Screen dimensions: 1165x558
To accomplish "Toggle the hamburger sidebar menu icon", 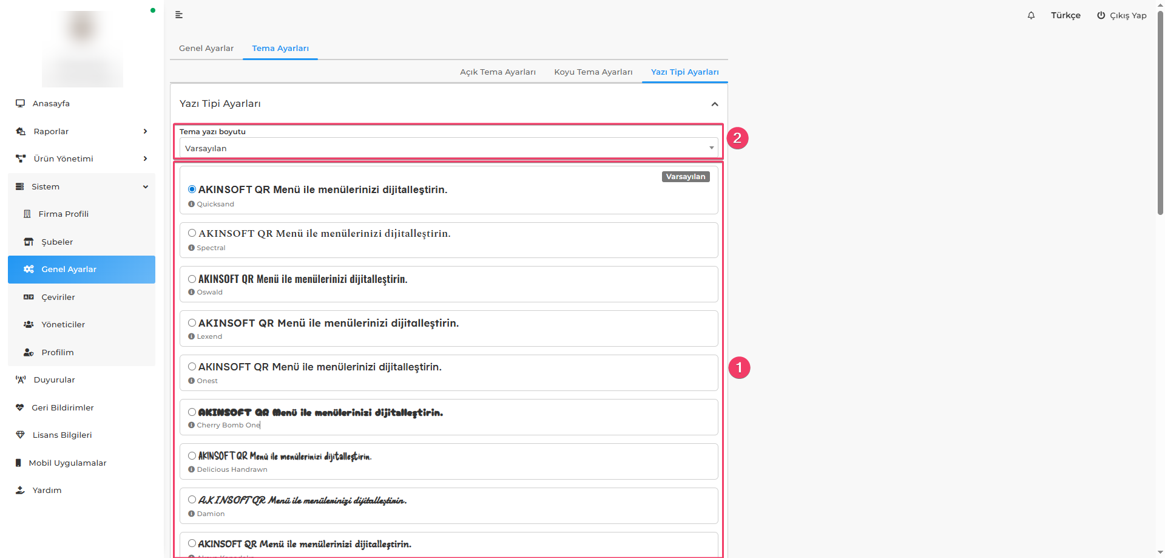I will pyautogui.click(x=179, y=15).
